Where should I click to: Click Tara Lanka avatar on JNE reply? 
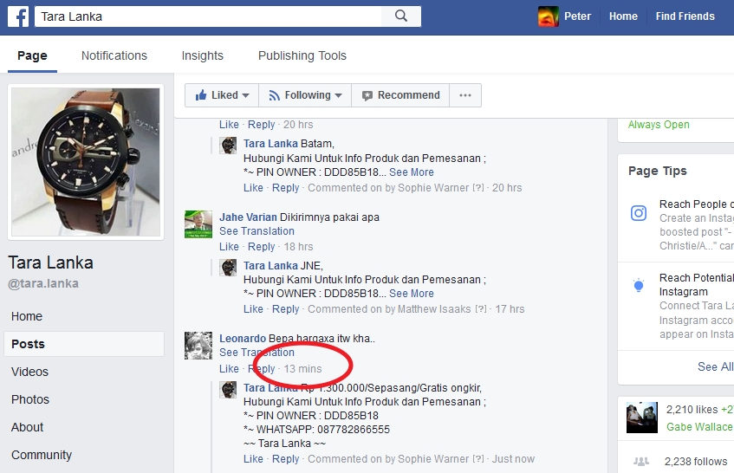pos(228,268)
